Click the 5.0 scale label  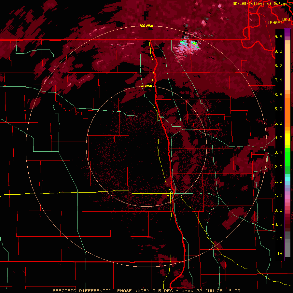[278, 123]
